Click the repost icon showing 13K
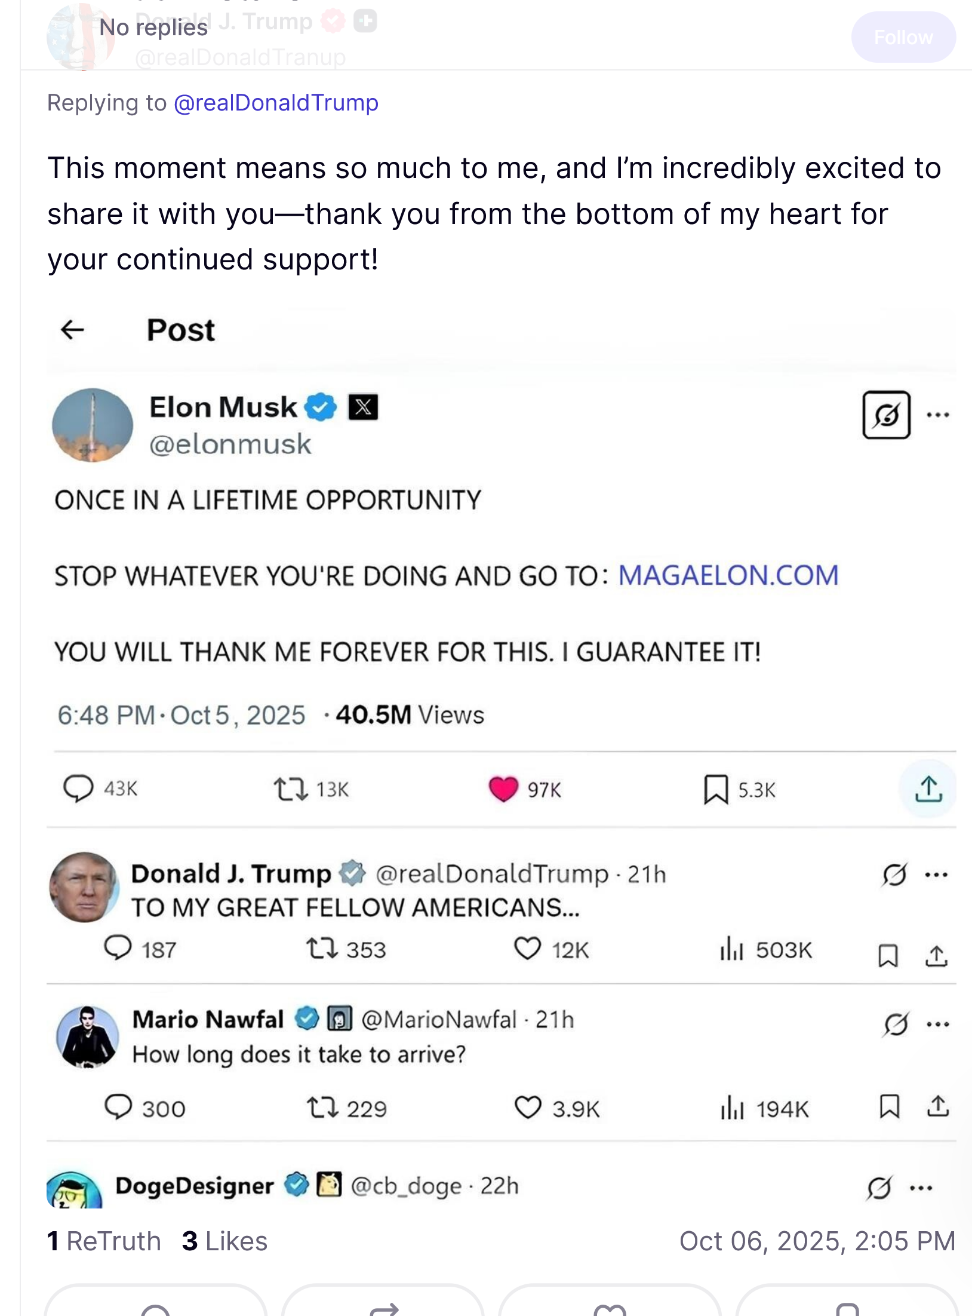 point(291,789)
